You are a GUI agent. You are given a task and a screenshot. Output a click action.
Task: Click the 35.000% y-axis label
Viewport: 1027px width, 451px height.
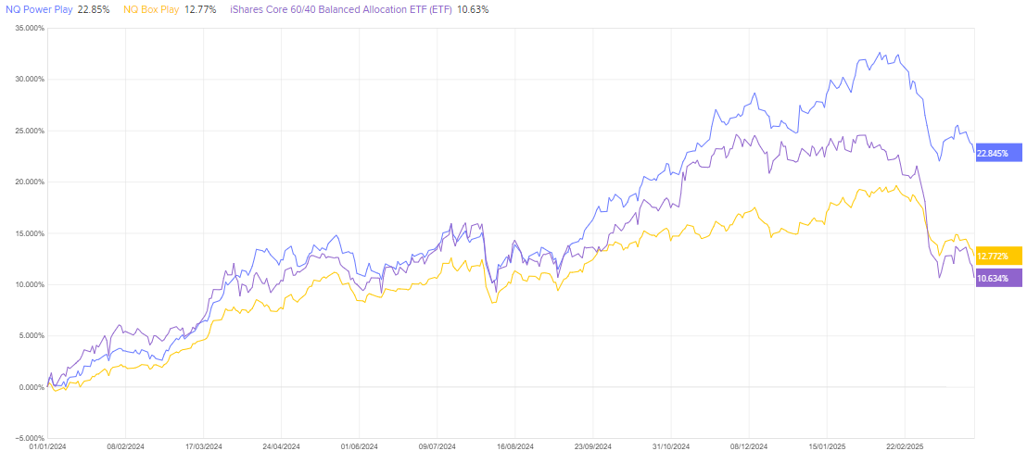click(x=29, y=28)
